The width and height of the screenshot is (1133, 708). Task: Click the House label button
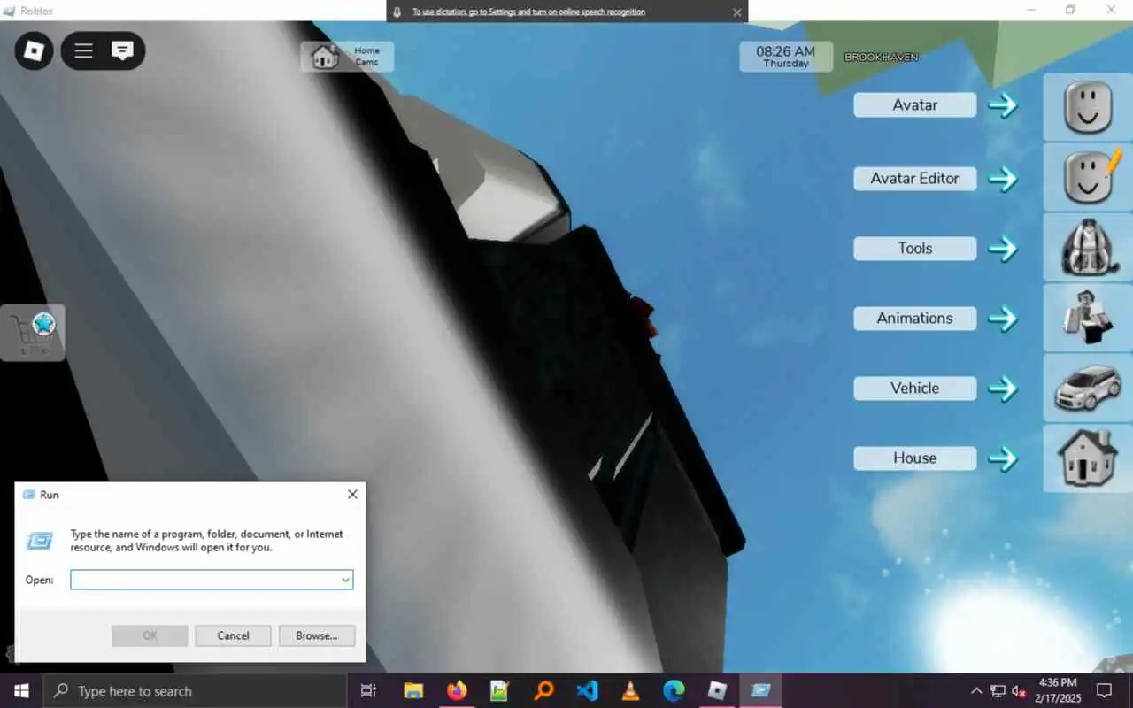[914, 458]
